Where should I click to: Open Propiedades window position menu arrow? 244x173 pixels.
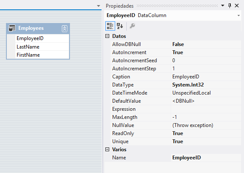223,6
